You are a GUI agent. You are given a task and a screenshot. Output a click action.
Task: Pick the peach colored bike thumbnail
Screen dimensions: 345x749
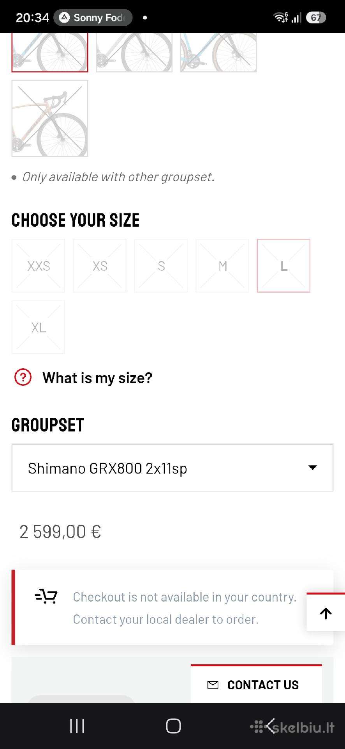[x=50, y=119]
